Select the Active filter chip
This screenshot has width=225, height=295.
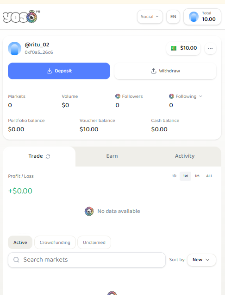click(20, 242)
